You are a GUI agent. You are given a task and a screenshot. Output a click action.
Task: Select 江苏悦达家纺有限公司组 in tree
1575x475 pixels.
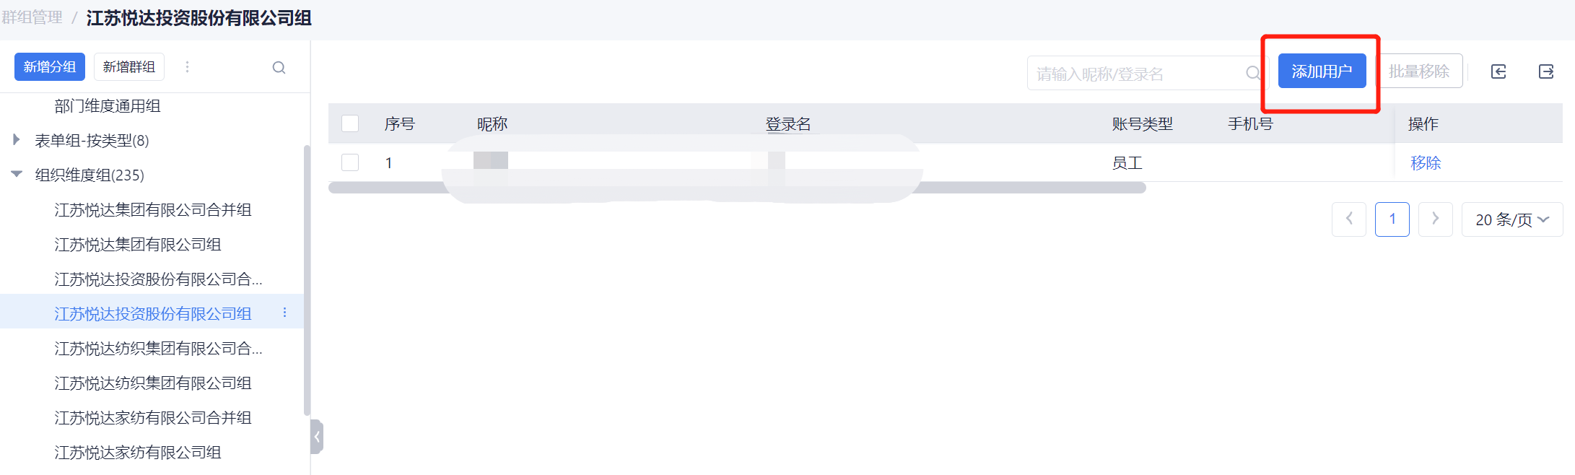[x=138, y=453]
